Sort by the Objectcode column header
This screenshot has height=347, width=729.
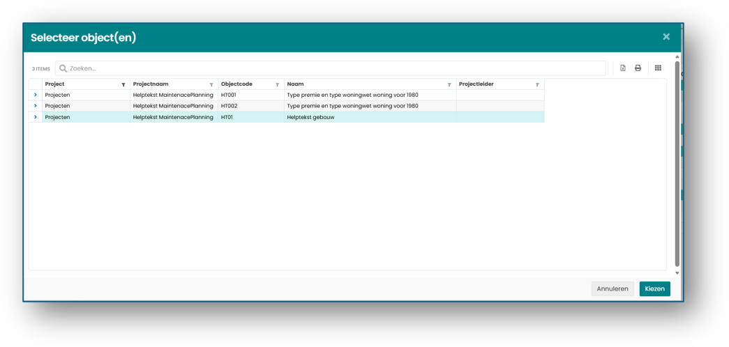point(236,84)
